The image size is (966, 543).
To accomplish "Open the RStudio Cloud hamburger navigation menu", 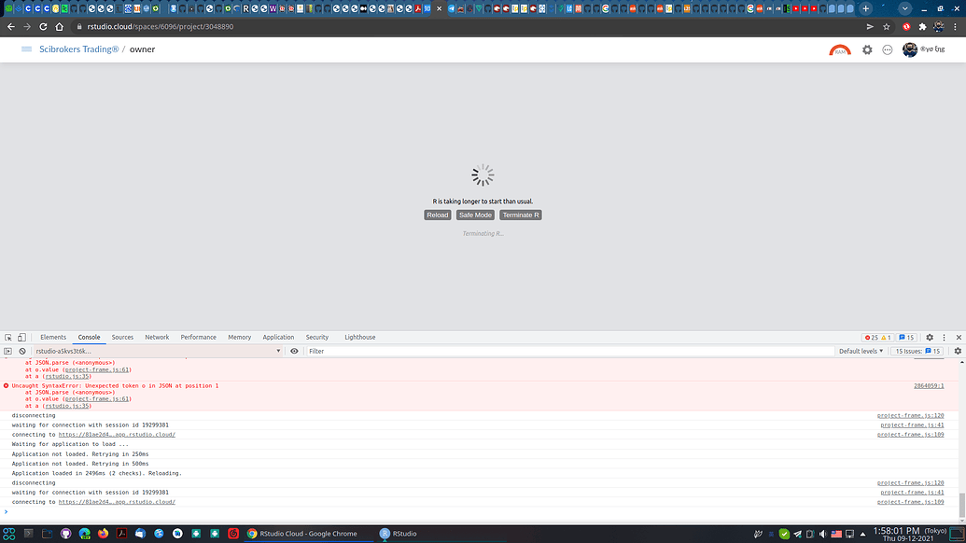I will (x=26, y=49).
